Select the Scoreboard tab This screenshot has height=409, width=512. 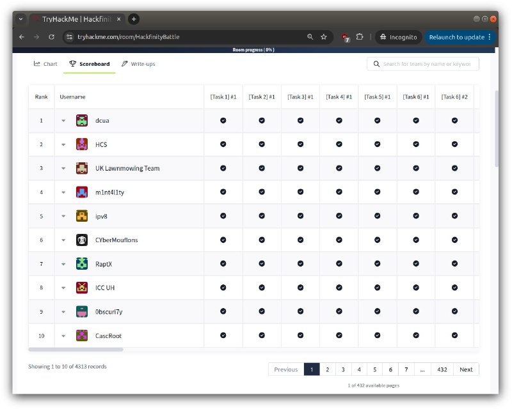pos(90,64)
